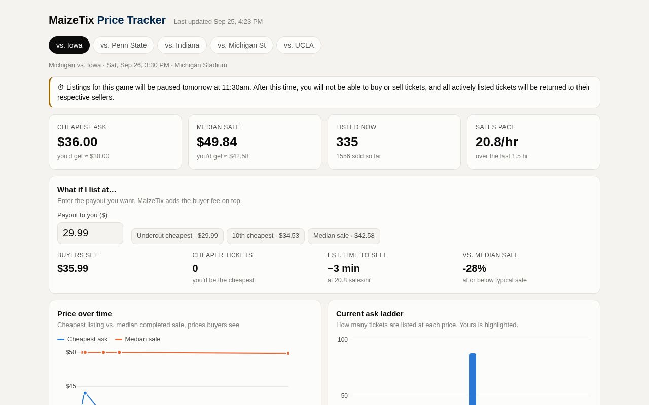Click the $50 y-axis label
Viewport: 649px width, 405px height.
pos(70,352)
